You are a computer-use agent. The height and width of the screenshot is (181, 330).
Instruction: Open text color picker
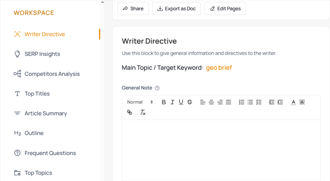point(293,102)
